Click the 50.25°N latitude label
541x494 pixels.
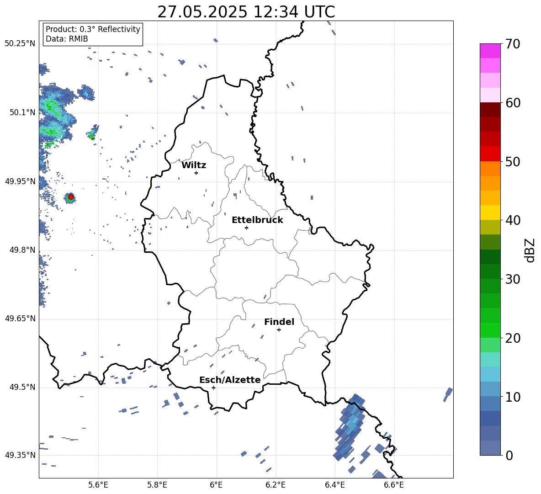[x=20, y=44]
